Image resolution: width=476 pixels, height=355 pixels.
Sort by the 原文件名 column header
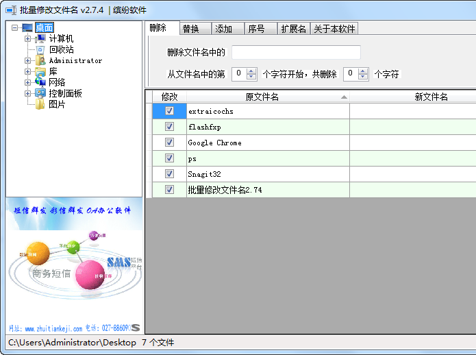coord(268,97)
